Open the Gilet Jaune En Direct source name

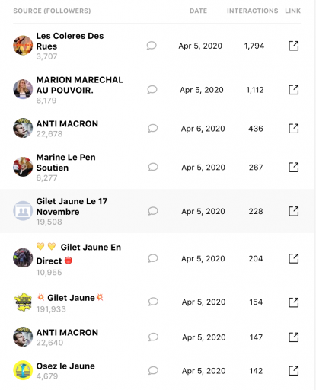(78, 254)
